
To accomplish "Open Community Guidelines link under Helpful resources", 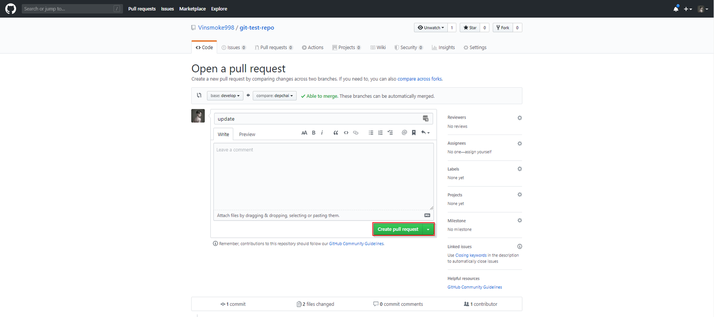I will tap(475, 287).
